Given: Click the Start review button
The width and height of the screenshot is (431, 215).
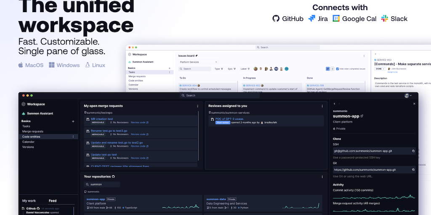Looking at the screenshot, I should (222, 123).
